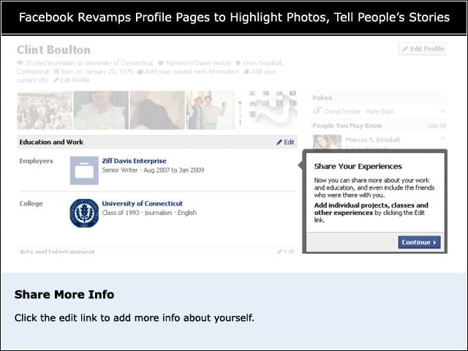Viewport: 468px width, 351px height.
Task: Open the University of Connecticut link
Action: pos(142,203)
